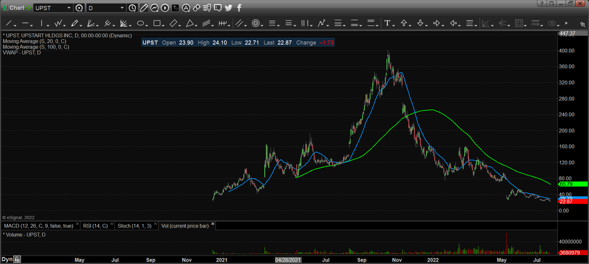Select the up arrow marker tool
Screen dimensions: 589x264
click(403, 23)
